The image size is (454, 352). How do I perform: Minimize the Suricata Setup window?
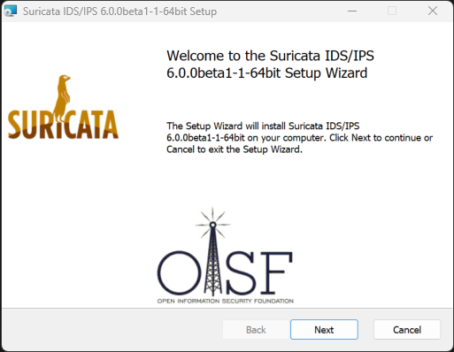[x=352, y=11]
